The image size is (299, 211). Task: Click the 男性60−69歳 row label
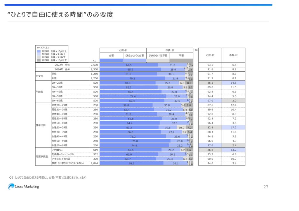click(x=60, y=123)
